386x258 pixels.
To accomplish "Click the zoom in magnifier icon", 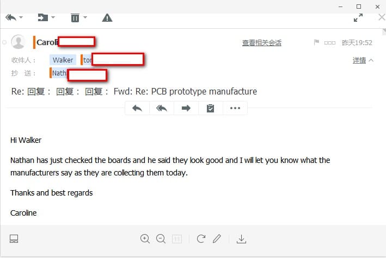I will click(145, 239).
